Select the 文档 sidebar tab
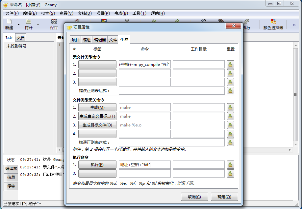 pos(20,38)
